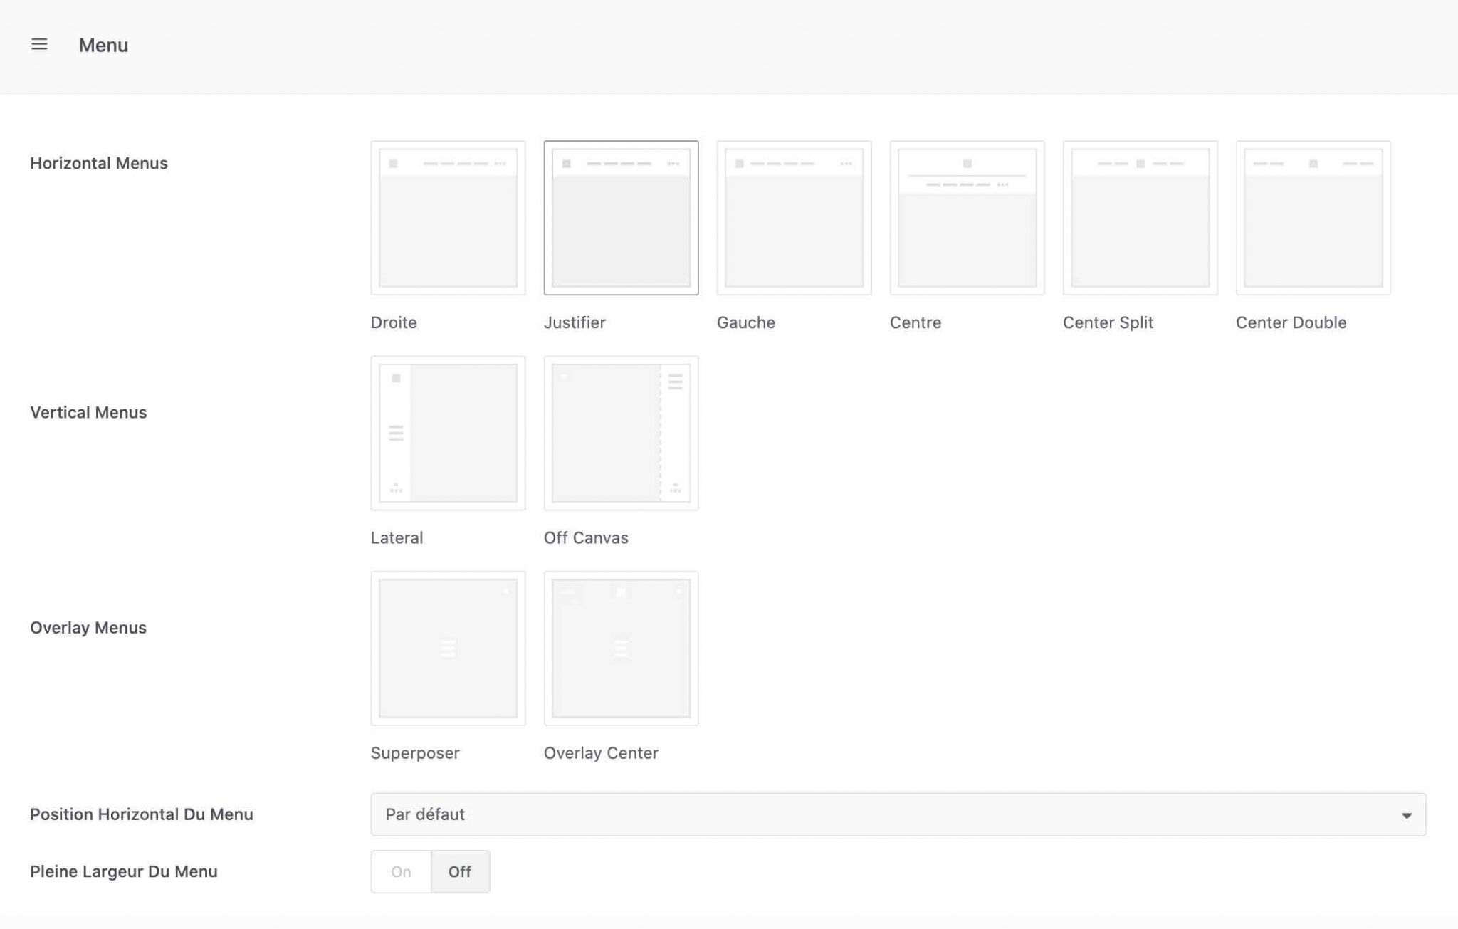Click the Overlay Center label text
The image size is (1458, 929).
pyautogui.click(x=602, y=752)
